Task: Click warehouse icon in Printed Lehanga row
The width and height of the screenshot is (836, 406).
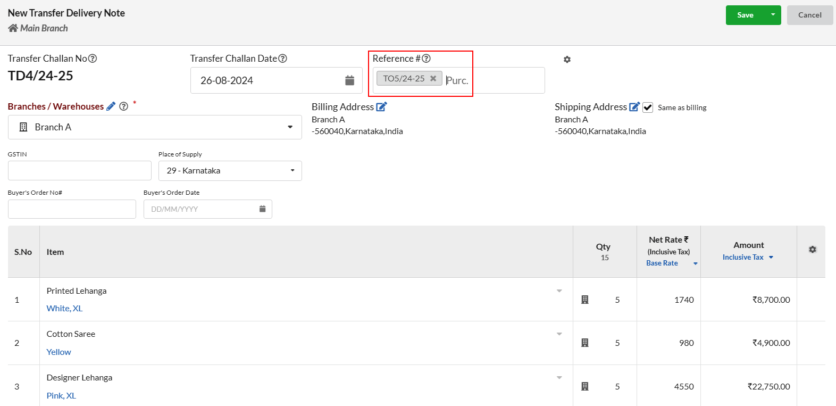Action: 585,300
